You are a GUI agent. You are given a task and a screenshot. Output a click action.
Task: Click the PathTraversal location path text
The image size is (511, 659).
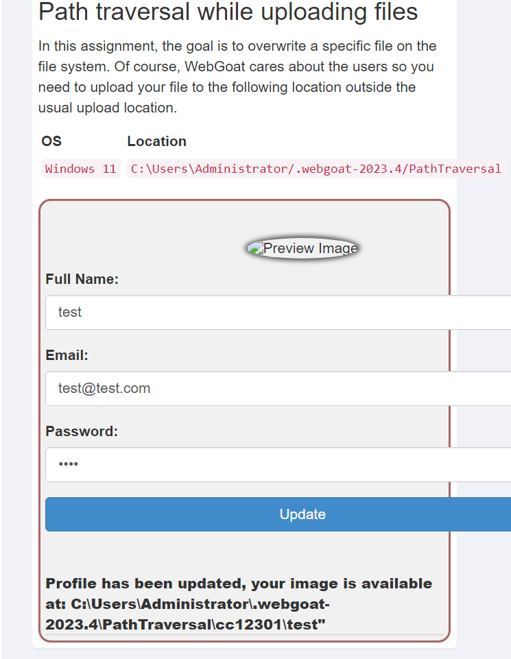coord(316,169)
